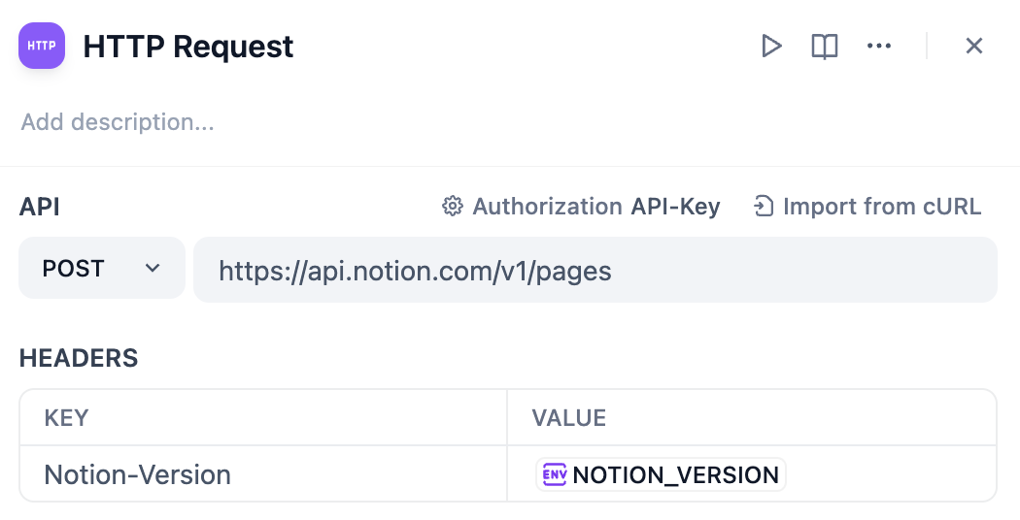
Task: Open the help documentation book icon
Action: point(825,46)
